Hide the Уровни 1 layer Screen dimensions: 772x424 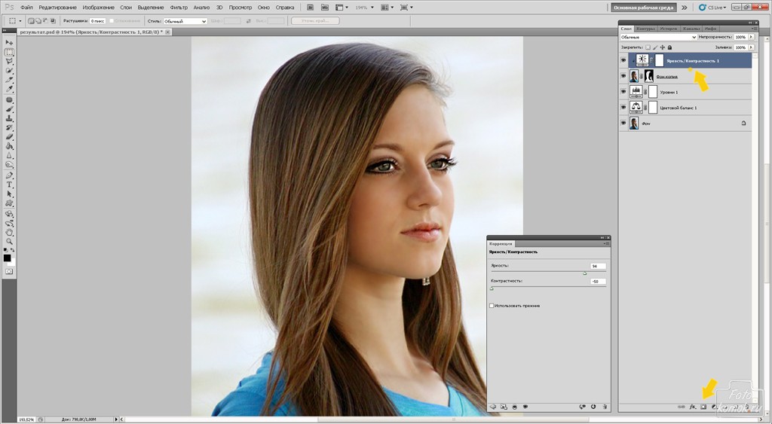click(623, 92)
